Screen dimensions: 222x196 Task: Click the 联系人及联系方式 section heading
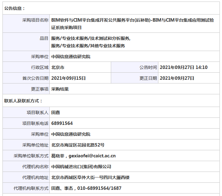click(x=23, y=101)
